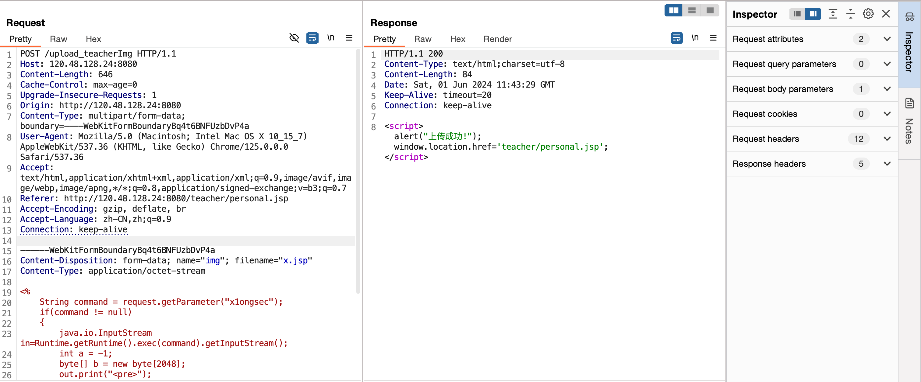
Task: Dock Inspector panel to the left icon
Action: [x=797, y=14]
